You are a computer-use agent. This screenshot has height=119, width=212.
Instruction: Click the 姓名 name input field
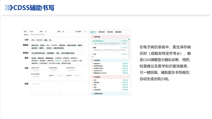33,32
